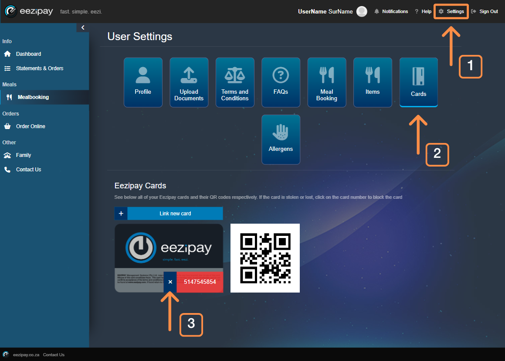Select the Cards settings tile
Screen dimensions: 505x361
click(x=419, y=82)
